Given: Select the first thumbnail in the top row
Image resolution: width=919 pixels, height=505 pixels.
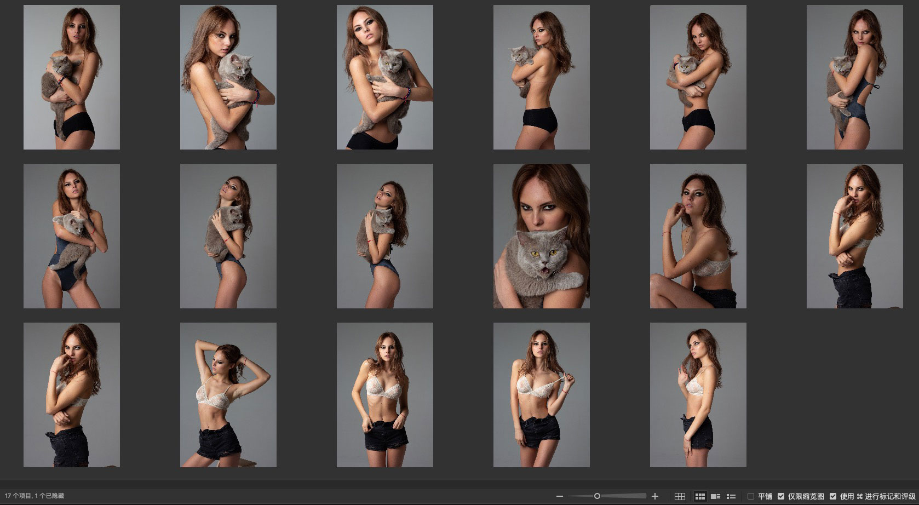Looking at the screenshot, I should [72, 77].
